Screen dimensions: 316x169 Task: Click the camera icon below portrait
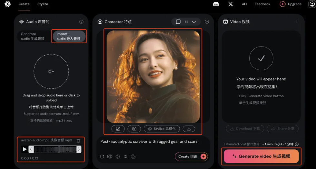pyautogui.click(x=134, y=129)
